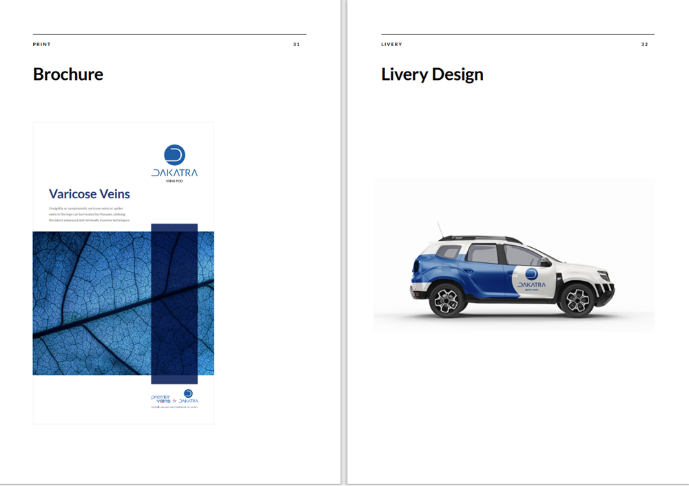Click the VEINS POD text under the logo

[174, 182]
